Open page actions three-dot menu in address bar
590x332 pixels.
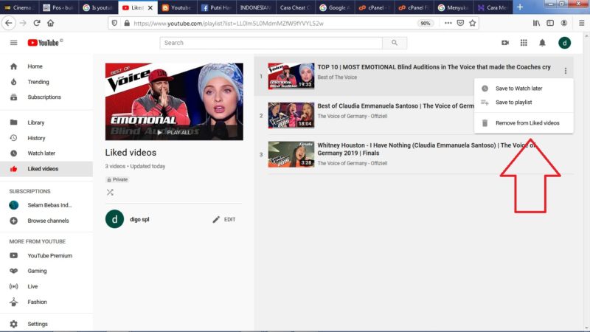448,23
